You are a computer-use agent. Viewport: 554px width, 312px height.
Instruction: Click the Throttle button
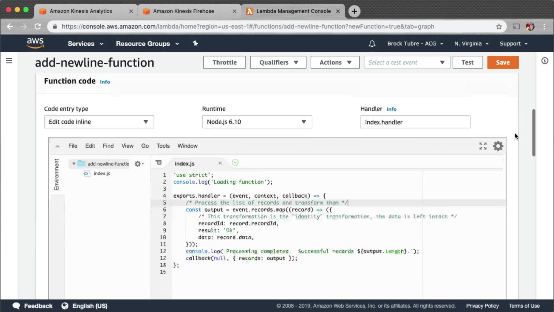pyautogui.click(x=224, y=62)
